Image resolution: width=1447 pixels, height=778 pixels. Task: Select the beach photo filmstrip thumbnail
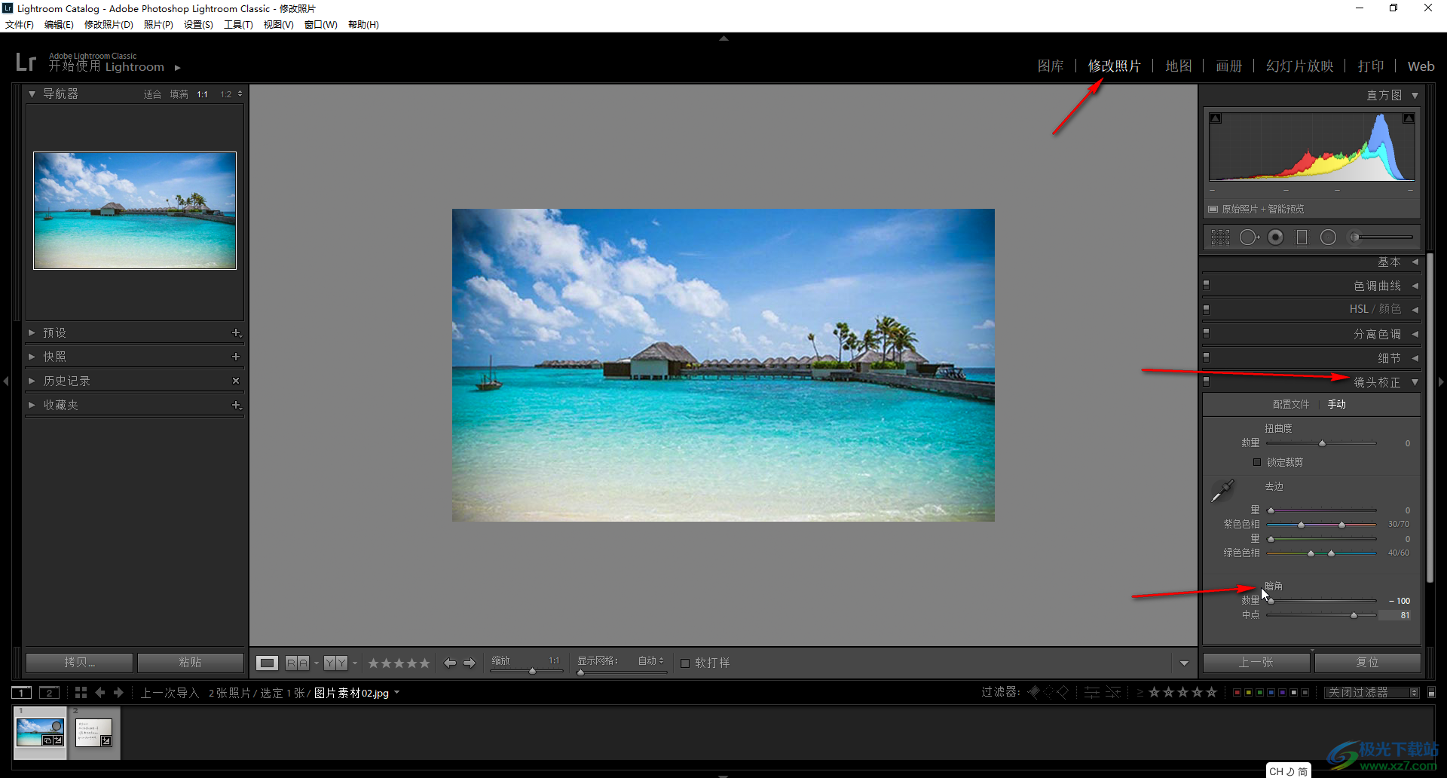click(40, 733)
